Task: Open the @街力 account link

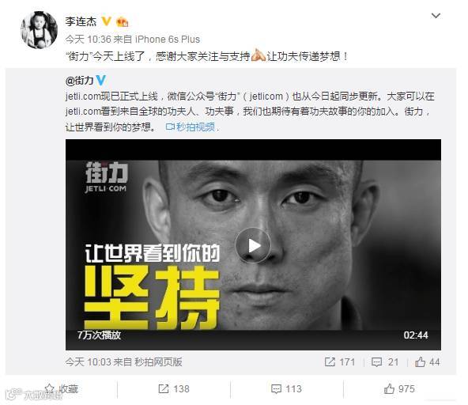Action: pos(79,81)
